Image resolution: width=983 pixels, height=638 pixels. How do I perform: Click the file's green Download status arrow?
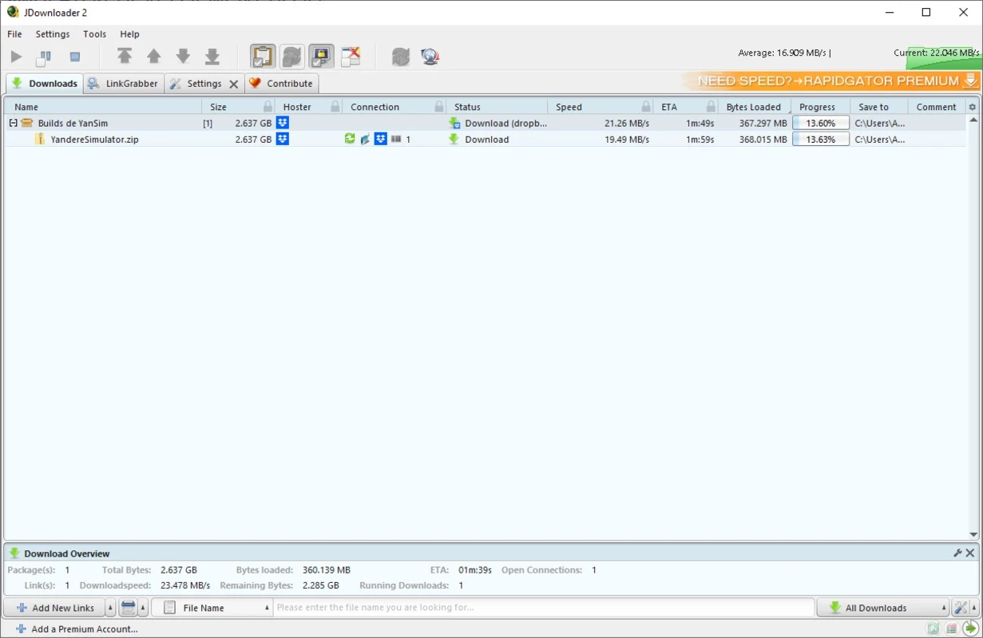tap(454, 139)
